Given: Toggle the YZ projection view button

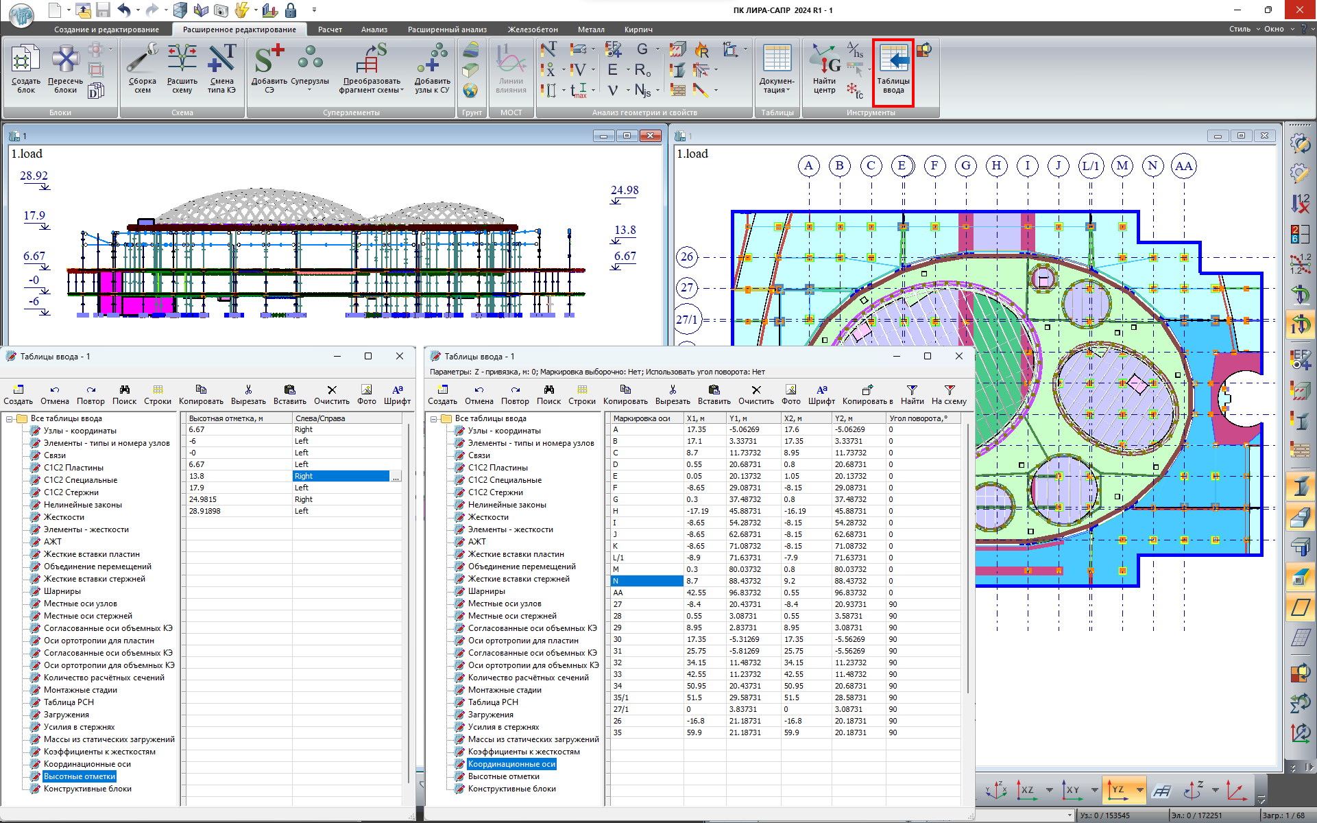Looking at the screenshot, I should tap(1117, 790).
